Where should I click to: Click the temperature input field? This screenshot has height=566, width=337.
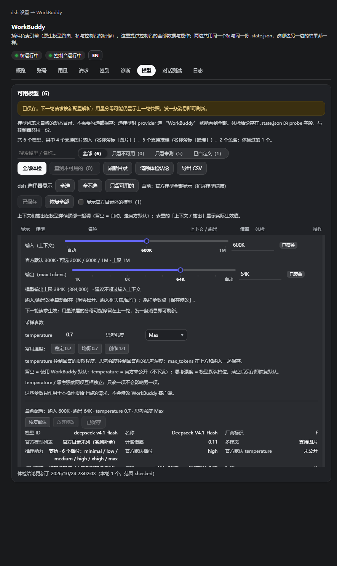click(84, 334)
